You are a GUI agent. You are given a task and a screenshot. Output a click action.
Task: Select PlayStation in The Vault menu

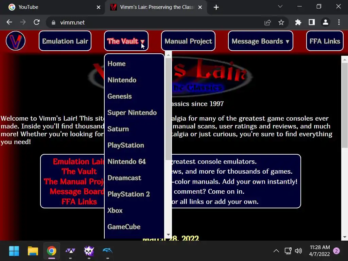134,145
